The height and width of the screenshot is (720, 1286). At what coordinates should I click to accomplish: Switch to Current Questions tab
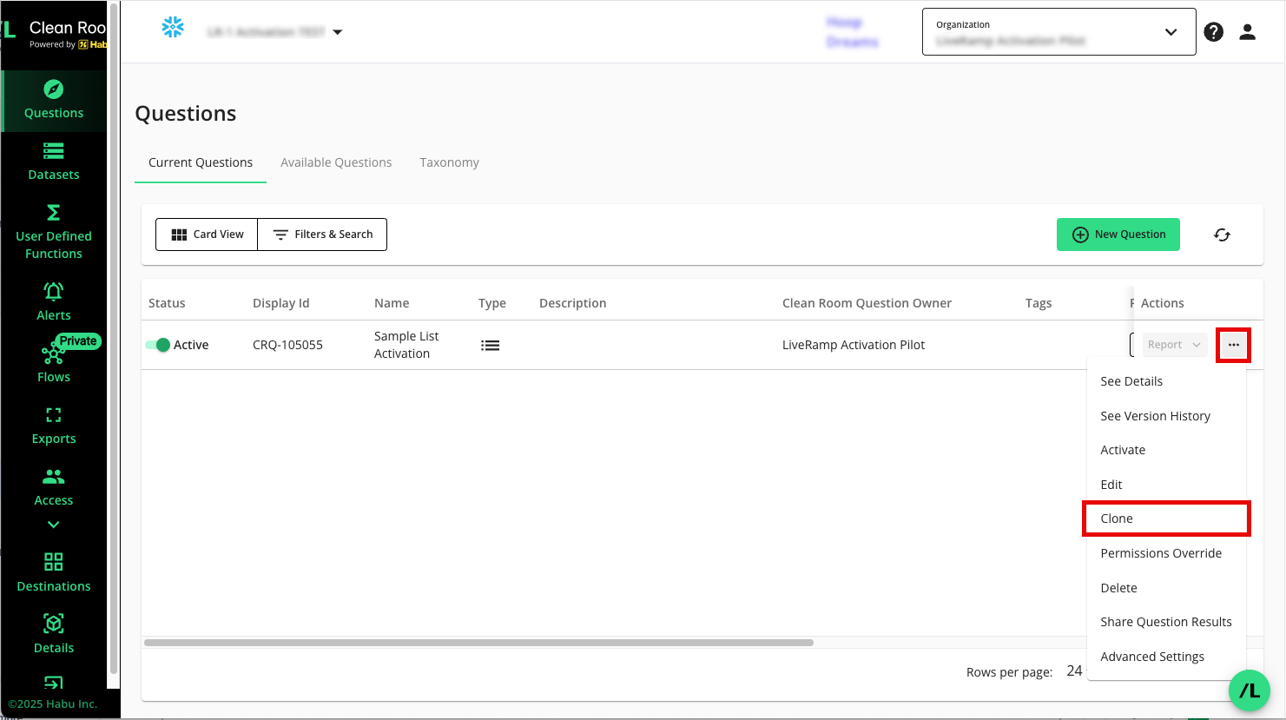201,162
